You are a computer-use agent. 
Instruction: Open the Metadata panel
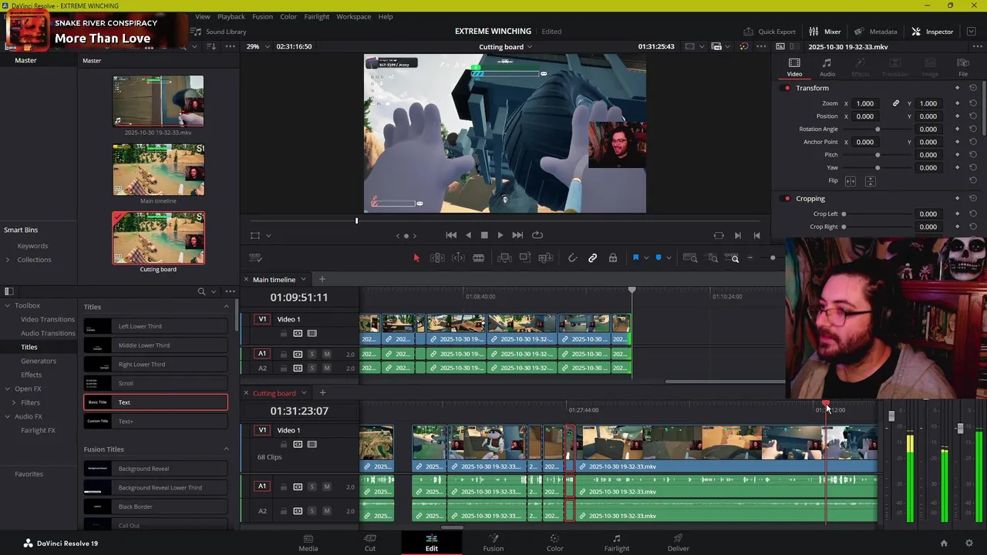coord(875,32)
